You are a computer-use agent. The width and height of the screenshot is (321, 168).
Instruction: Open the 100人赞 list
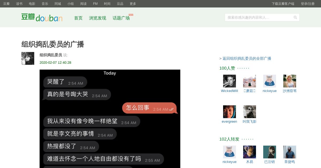click(227, 68)
